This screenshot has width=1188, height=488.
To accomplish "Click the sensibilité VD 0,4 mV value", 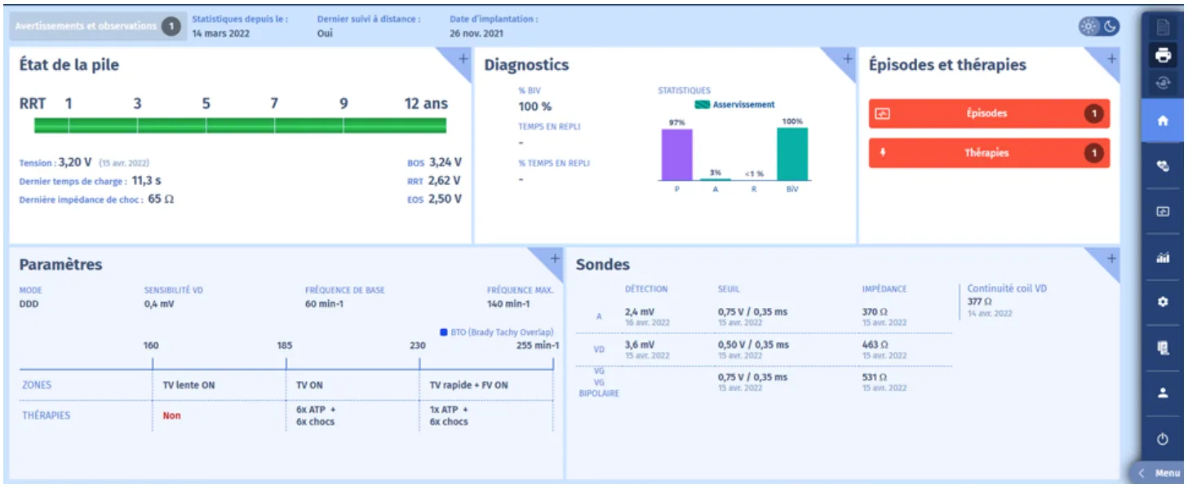I will [x=159, y=305].
